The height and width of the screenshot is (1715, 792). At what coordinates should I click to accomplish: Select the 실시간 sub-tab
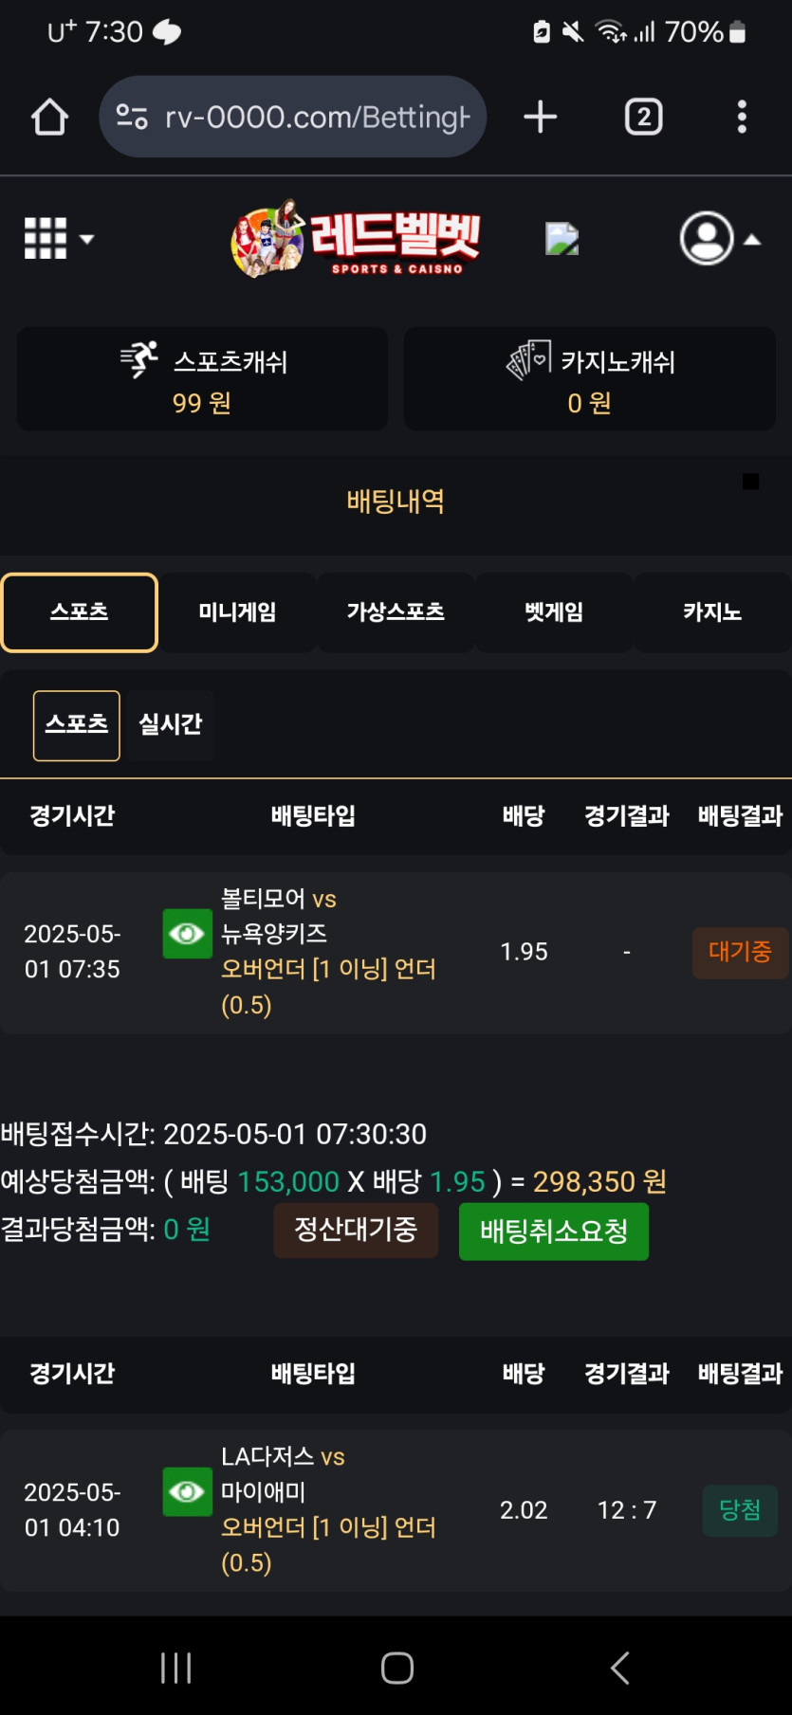click(171, 725)
